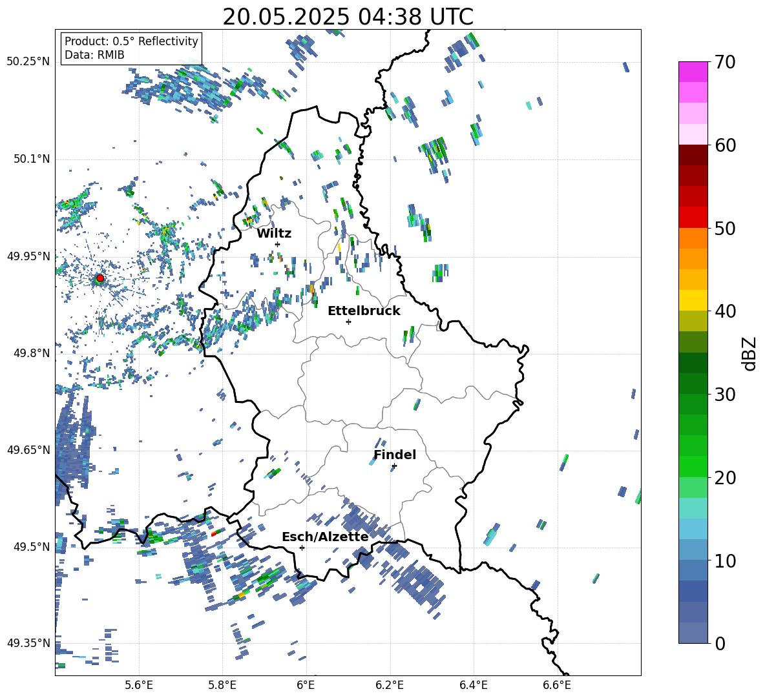Image resolution: width=765 pixels, height=698 pixels.
Task: Select the Esch/Alzette city label
Action: [325, 537]
